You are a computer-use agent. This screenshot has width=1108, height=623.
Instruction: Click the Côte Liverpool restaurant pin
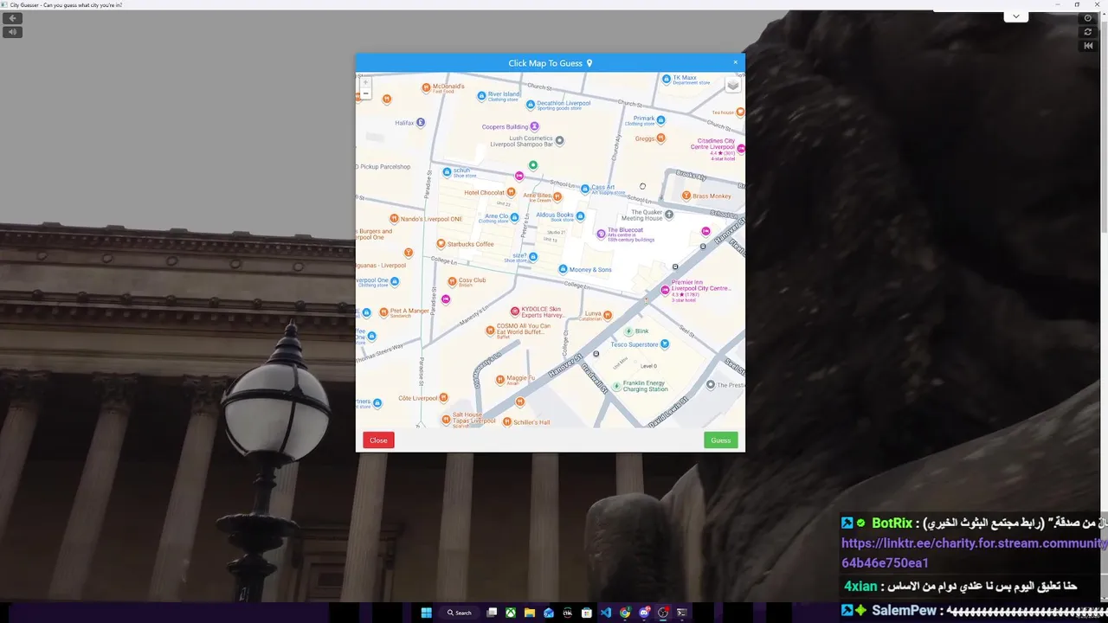point(443,397)
